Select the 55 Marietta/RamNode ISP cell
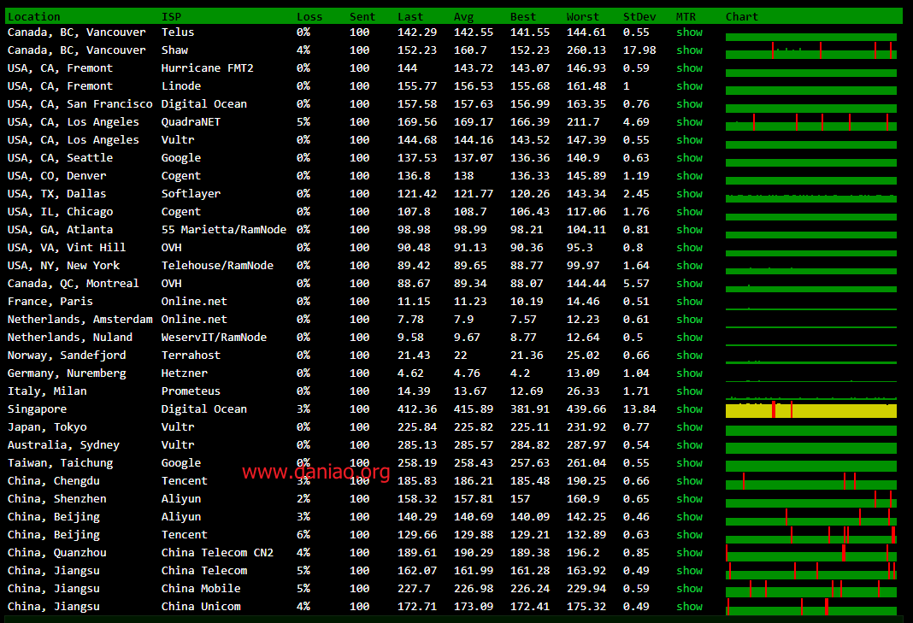The width and height of the screenshot is (913, 623). point(224,230)
